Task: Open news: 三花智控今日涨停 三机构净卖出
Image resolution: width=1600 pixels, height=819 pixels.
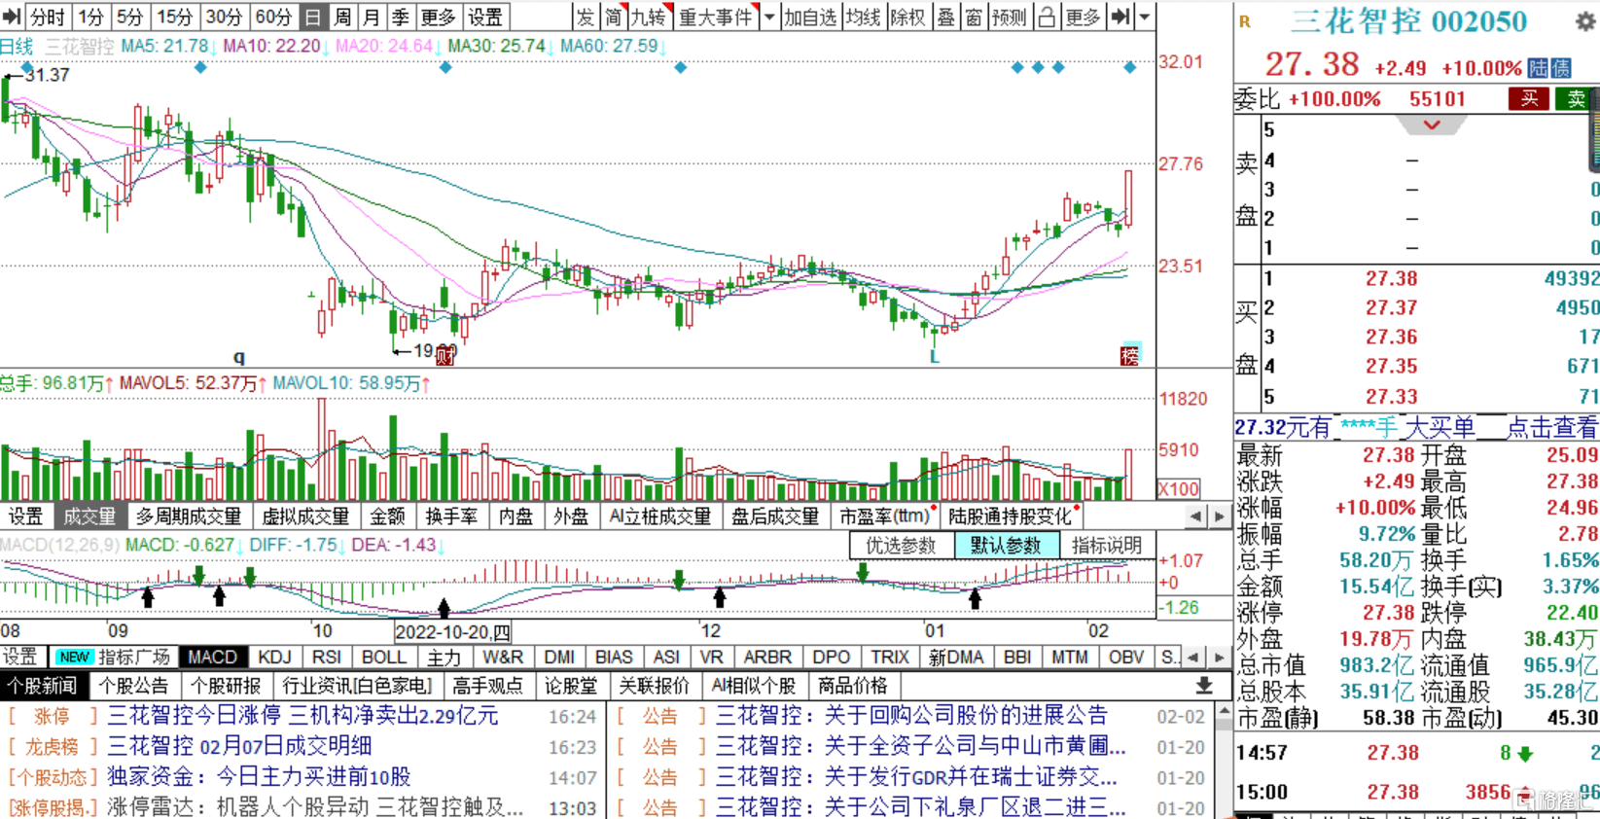Action: 302,716
